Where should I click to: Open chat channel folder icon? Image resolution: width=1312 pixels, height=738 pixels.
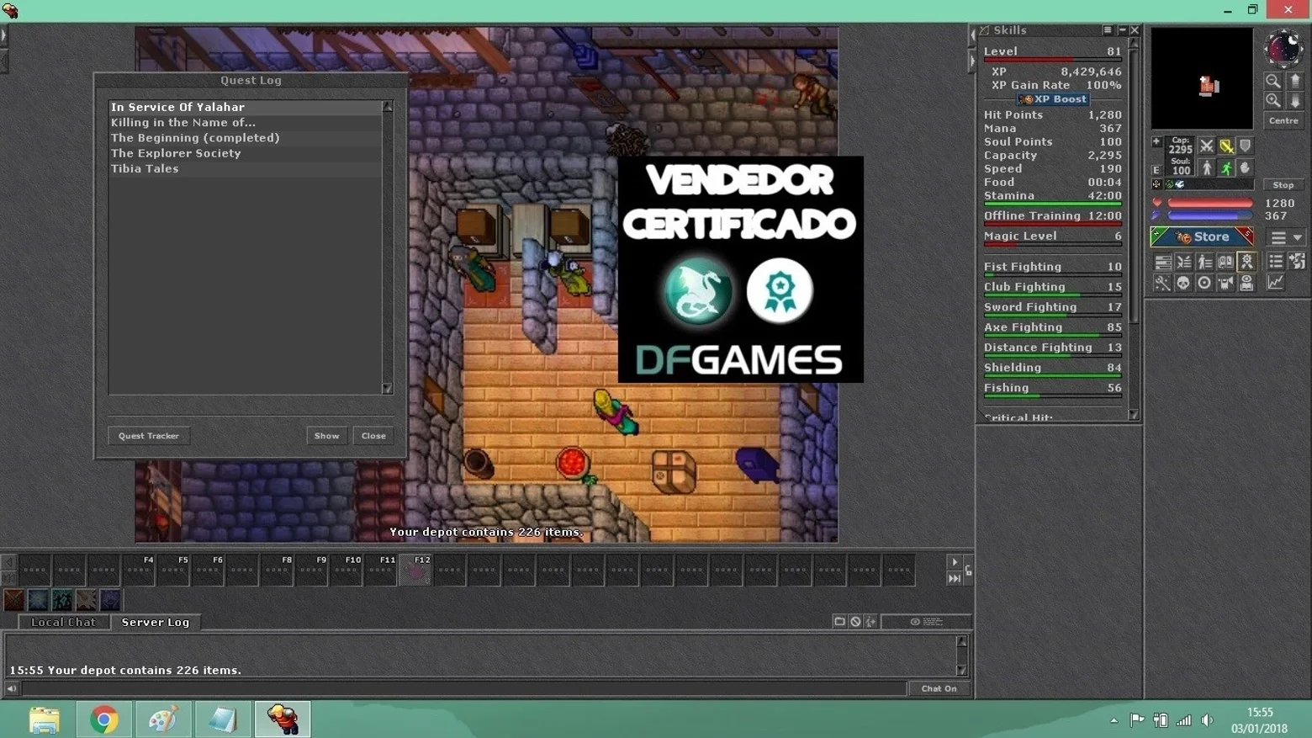tap(839, 622)
